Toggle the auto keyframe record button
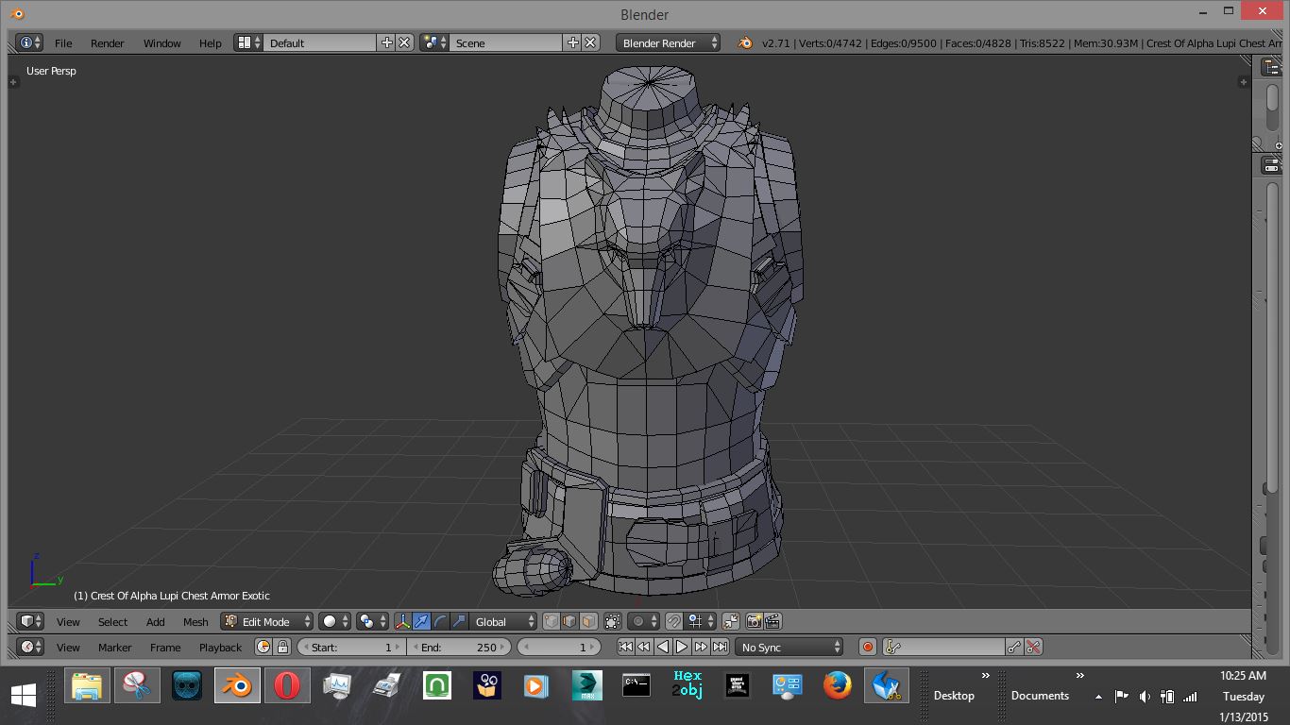 tap(868, 647)
